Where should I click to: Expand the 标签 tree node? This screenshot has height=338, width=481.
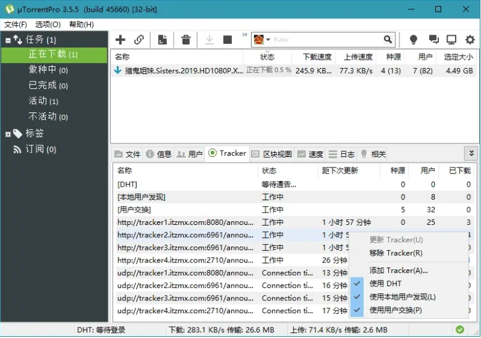tap(8, 133)
